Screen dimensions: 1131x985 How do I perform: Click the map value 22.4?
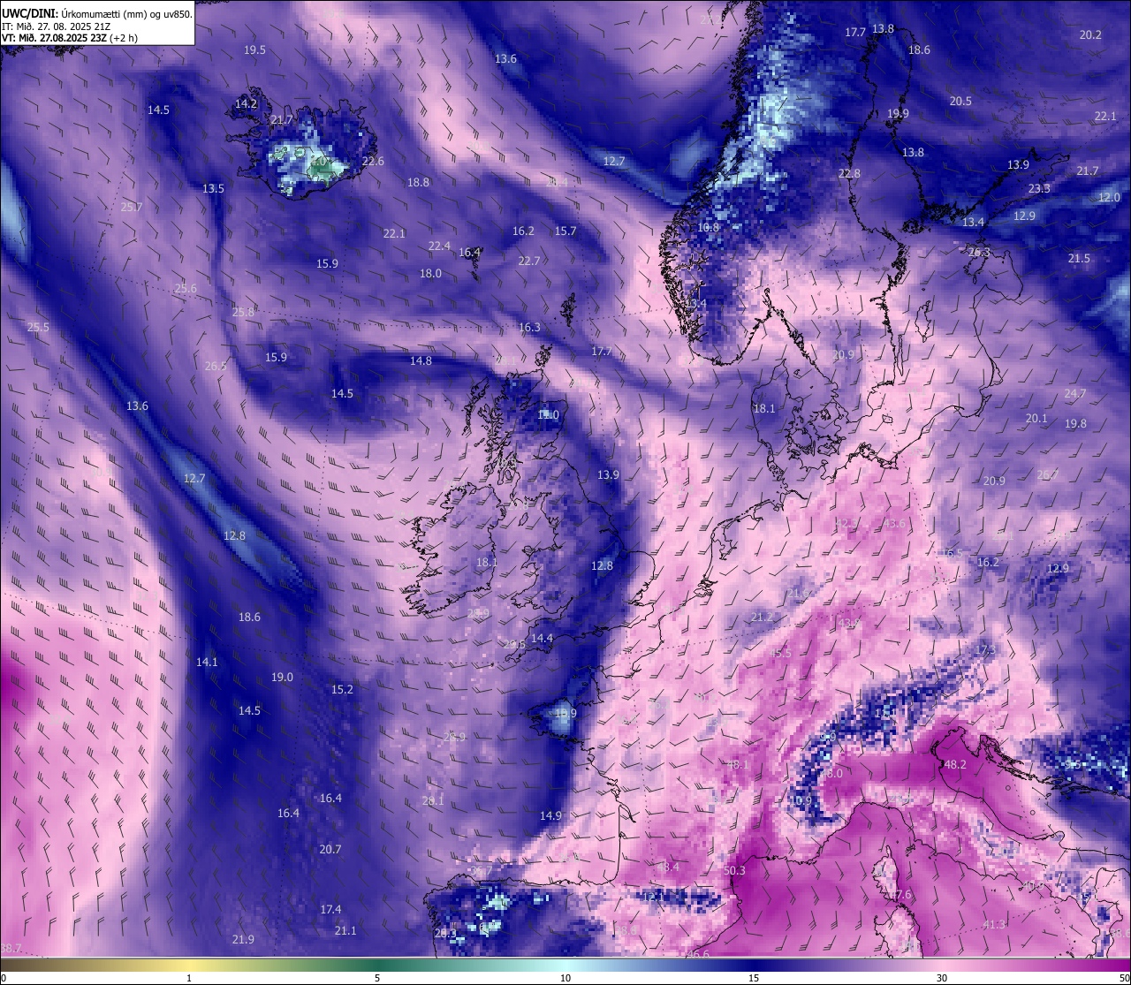[439, 246]
